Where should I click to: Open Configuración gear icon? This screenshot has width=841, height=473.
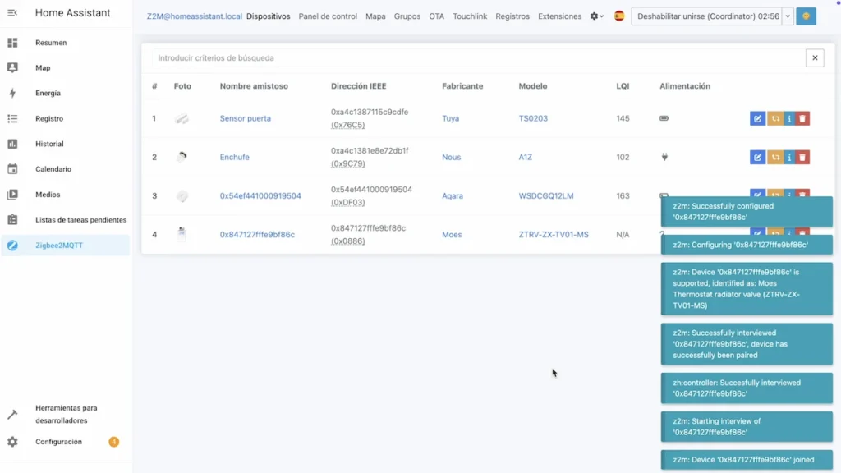(x=12, y=441)
